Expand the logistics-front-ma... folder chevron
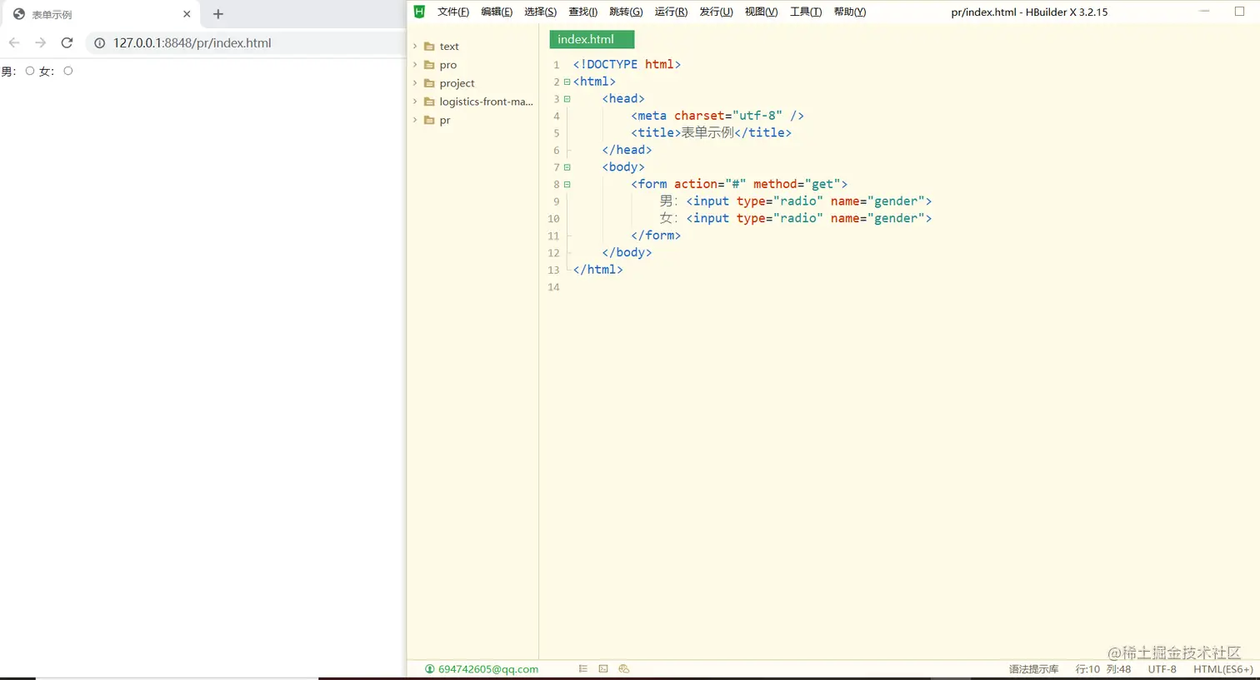The image size is (1260, 680). click(x=415, y=101)
